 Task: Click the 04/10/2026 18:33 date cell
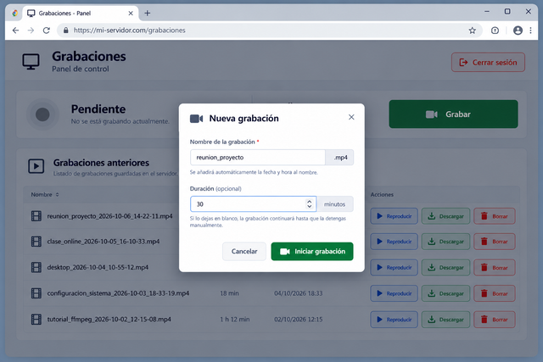point(298,293)
